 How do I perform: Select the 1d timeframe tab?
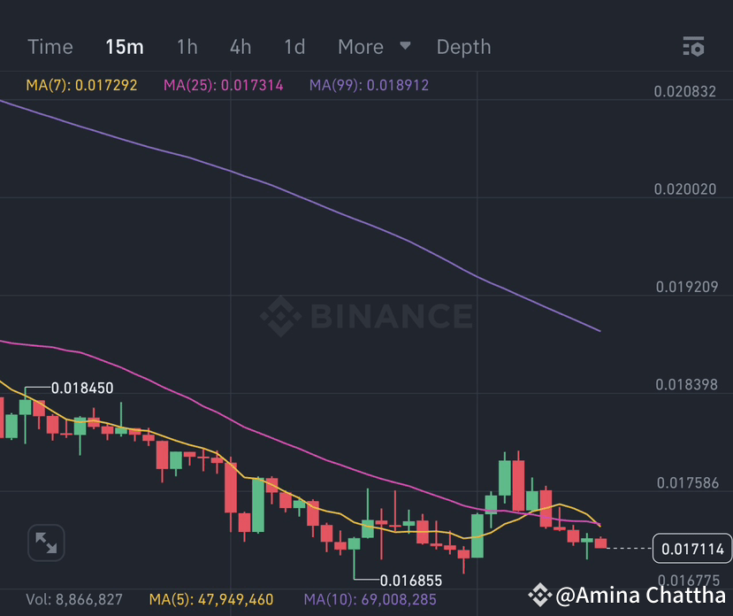[x=294, y=47]
